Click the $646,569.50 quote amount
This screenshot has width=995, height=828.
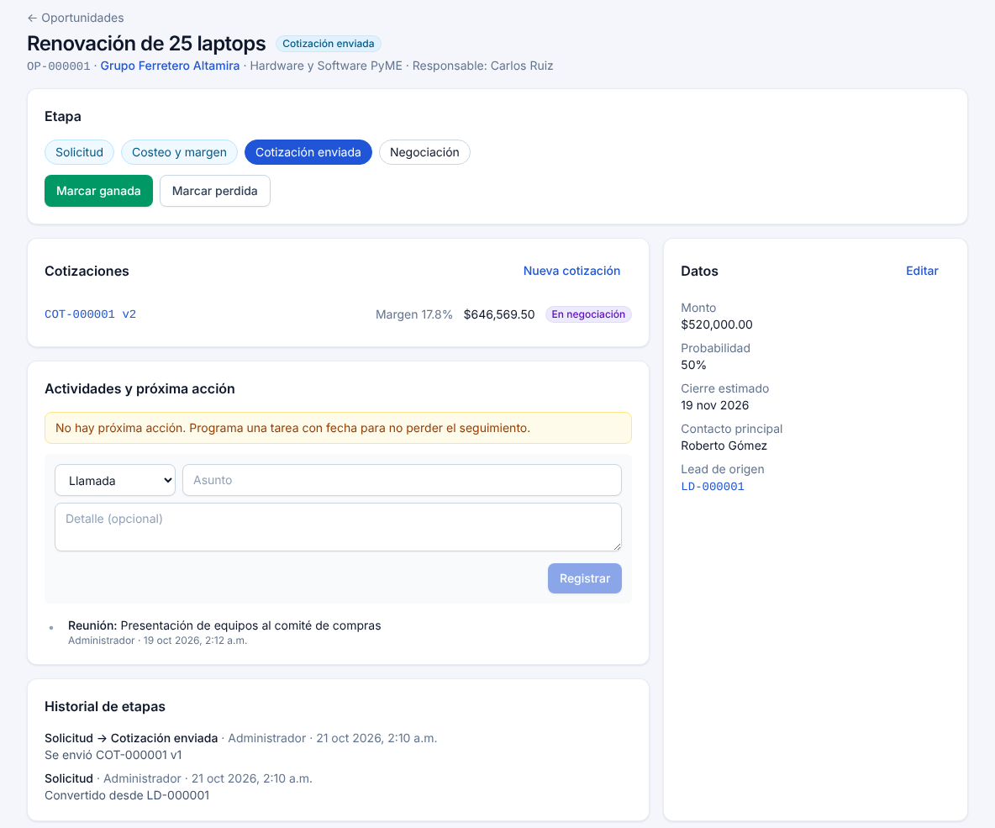(x=499, y=314)
